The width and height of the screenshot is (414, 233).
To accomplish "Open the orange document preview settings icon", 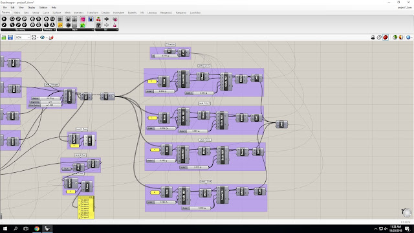I will [x=401, y=38].
